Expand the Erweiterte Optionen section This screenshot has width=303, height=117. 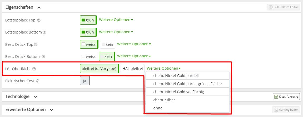point(51,110)
